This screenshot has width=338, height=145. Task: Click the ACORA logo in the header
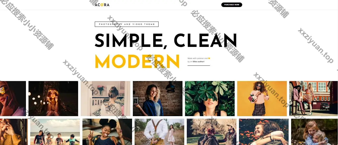(102, 5)
